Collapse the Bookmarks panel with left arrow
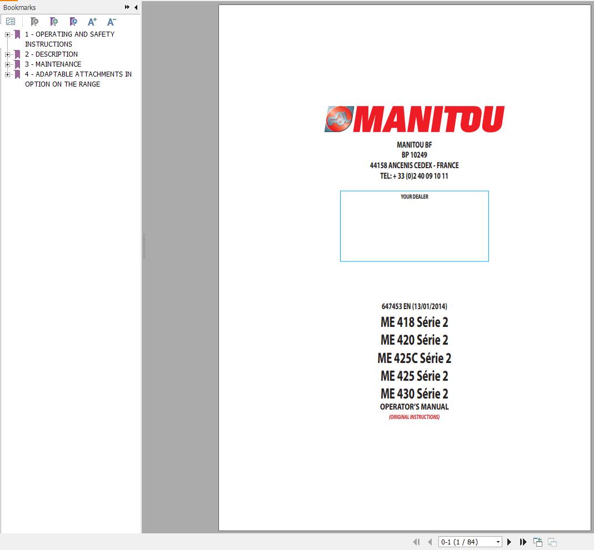 [x=136, y=7]
